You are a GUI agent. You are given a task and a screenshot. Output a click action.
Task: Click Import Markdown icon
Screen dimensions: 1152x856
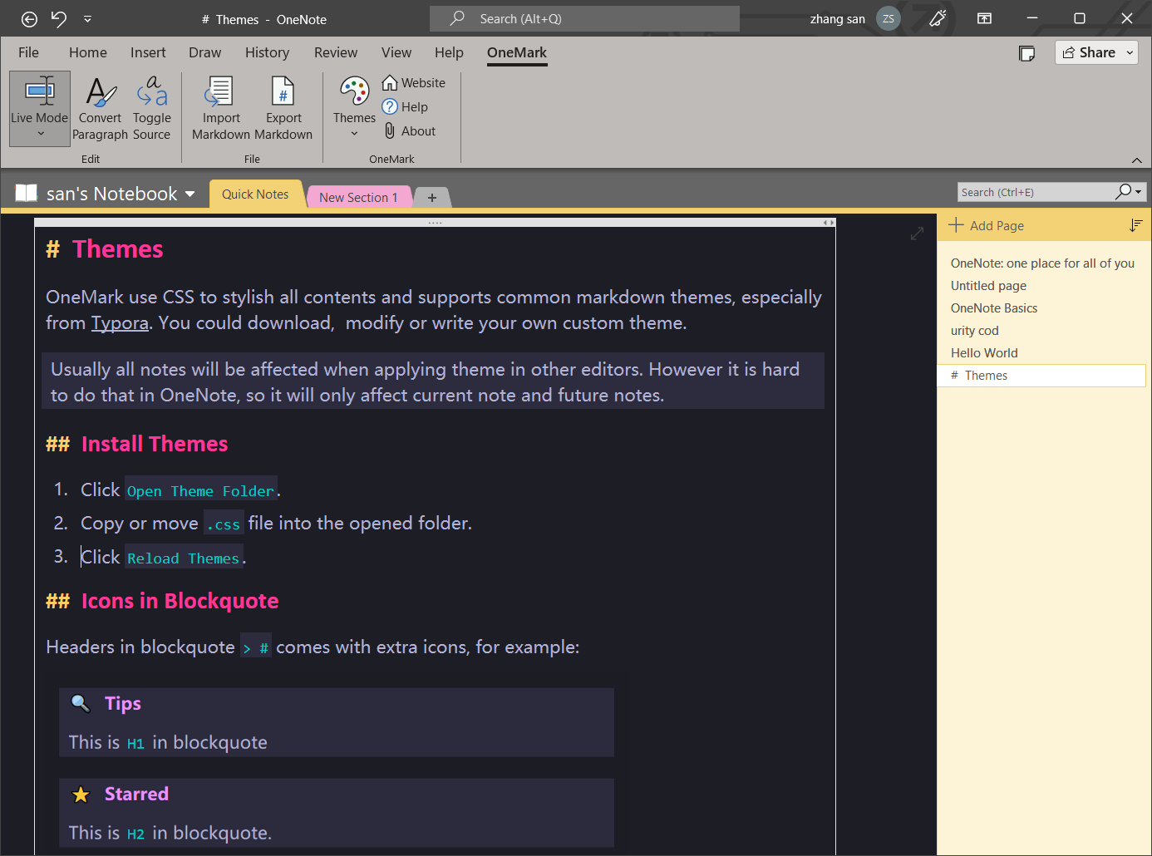coord(220,92)
